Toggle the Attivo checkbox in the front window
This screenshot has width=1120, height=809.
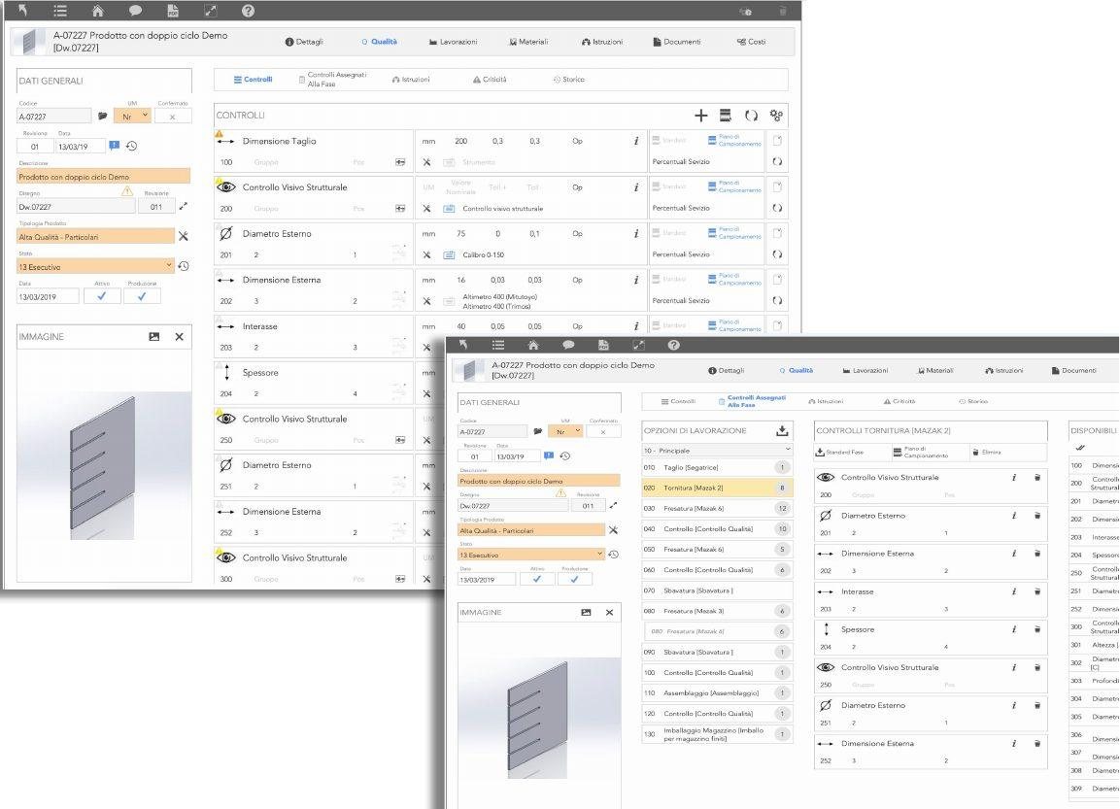tap(537, 579)
